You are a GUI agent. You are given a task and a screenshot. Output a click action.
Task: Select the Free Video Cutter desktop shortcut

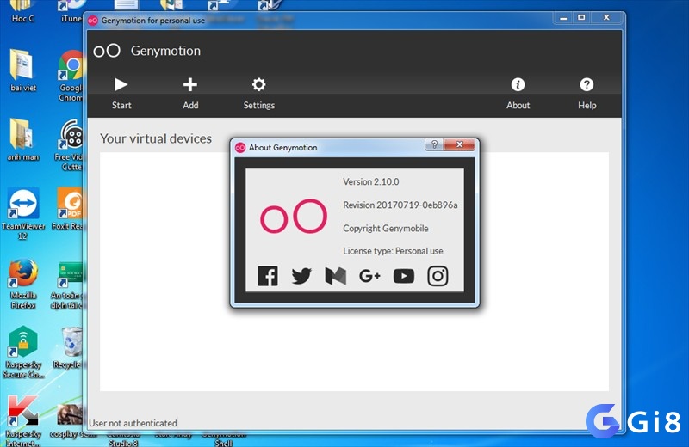pyautogui.click(x=71, y=145)
